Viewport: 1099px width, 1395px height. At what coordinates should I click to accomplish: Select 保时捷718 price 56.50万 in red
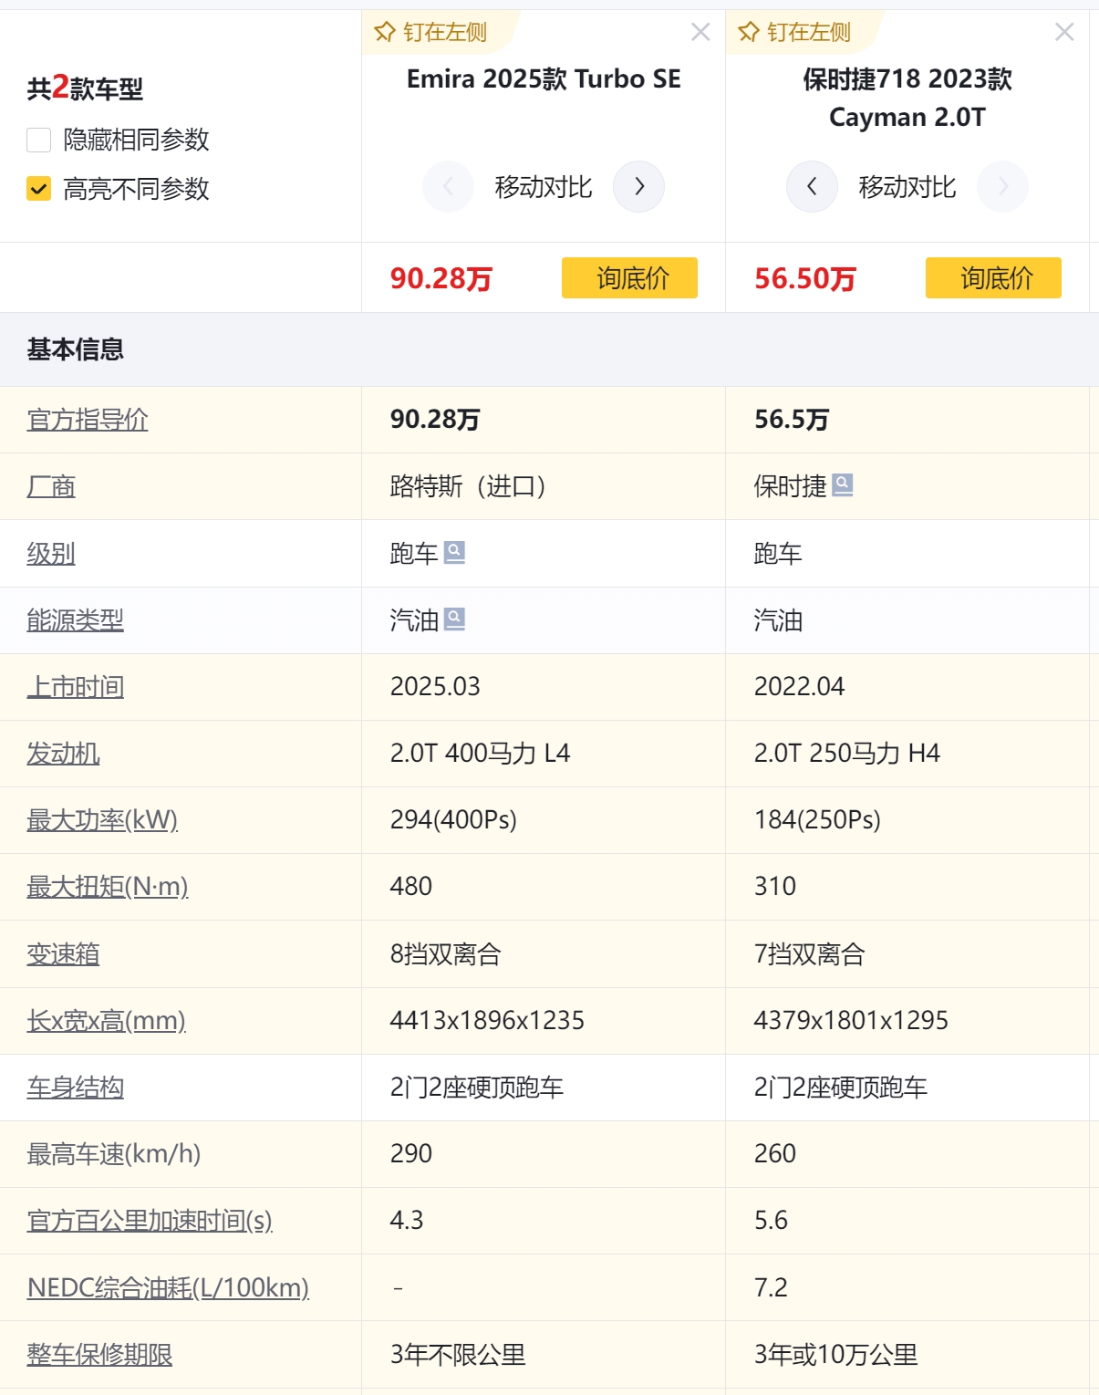[805, 278]
